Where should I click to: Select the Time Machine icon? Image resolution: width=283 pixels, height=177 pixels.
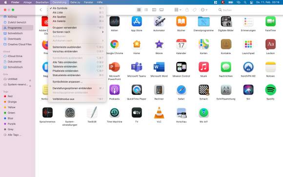tap(115, 113)
